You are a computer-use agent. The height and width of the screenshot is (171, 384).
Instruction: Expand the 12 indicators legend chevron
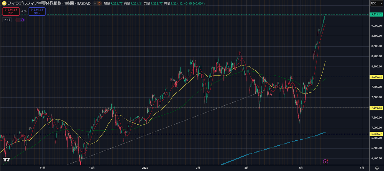point(4,20)
